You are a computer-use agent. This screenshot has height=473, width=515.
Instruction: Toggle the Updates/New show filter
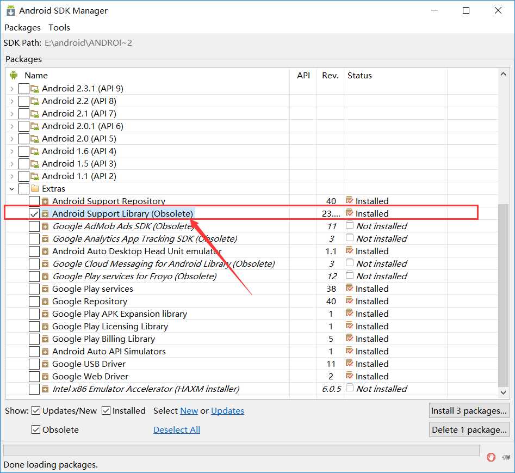(36, 410)
